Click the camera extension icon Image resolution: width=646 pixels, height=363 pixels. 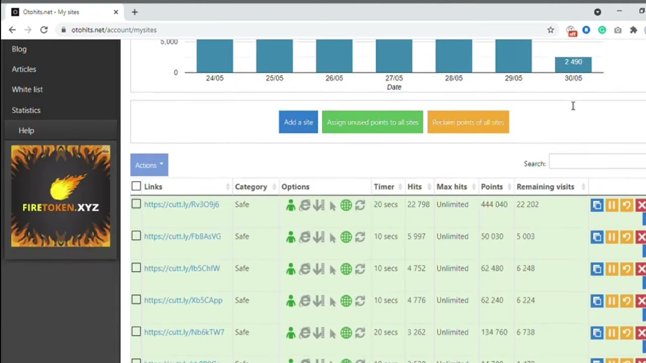pyautogui.click(x=618, y=30)
